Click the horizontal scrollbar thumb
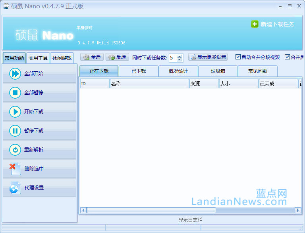Screen dimensions: 305x233 (x=151, y=210)
